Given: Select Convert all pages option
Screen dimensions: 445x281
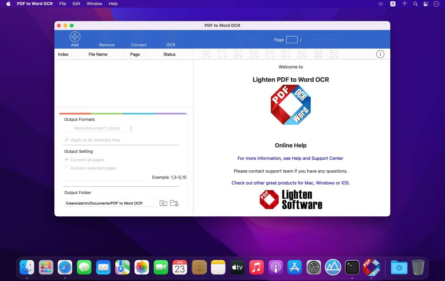Looking at the screenshot, I should coord(66,160).
